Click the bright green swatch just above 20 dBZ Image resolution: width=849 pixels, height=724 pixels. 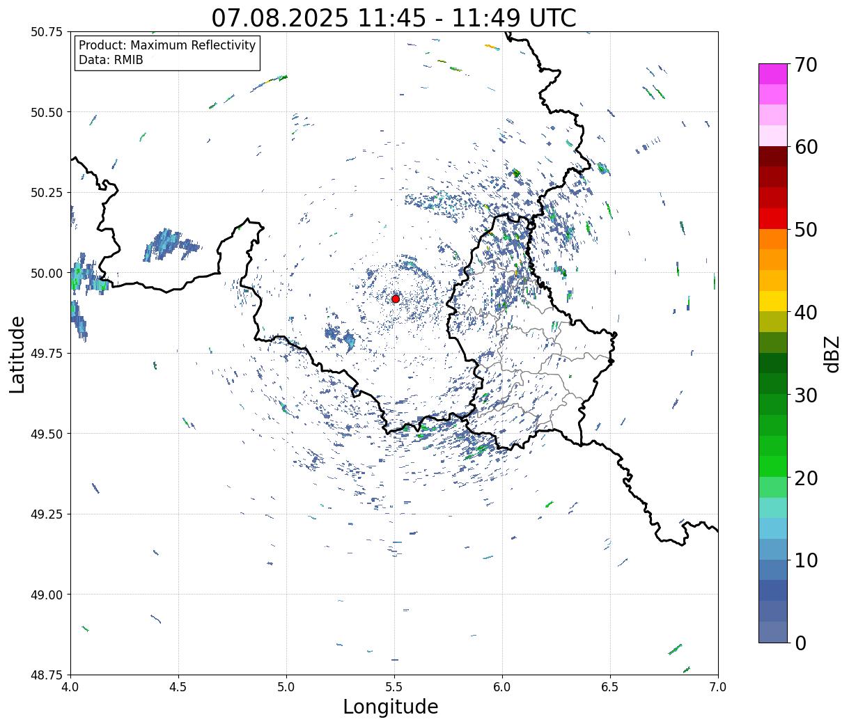(x=773, y=466)
